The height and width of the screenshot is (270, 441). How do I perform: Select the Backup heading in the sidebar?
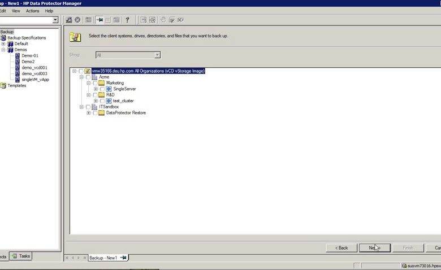[x=7, y=32]
